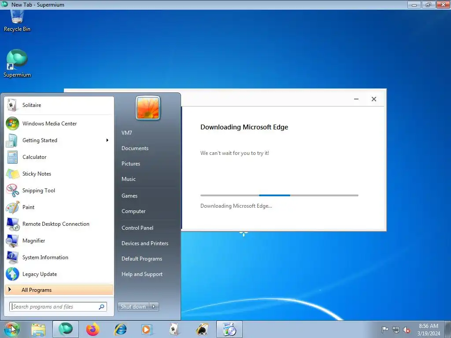Open Windows Explorer from taskbar
Screen dimensions: 451x338
pos(38,329)
